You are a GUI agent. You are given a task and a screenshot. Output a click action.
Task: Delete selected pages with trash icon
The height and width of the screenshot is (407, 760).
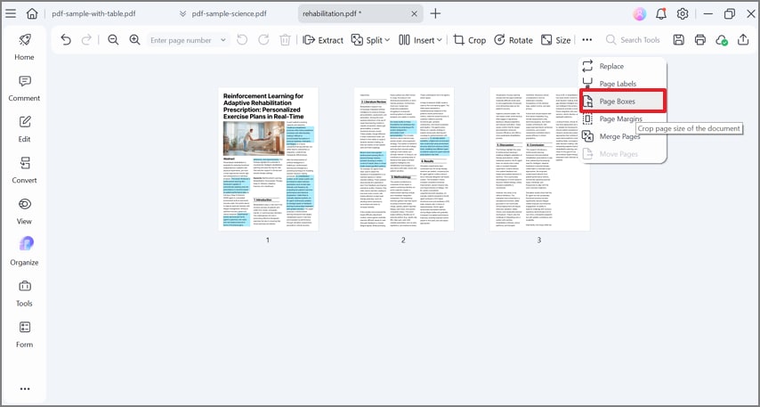tap(285, 40)
